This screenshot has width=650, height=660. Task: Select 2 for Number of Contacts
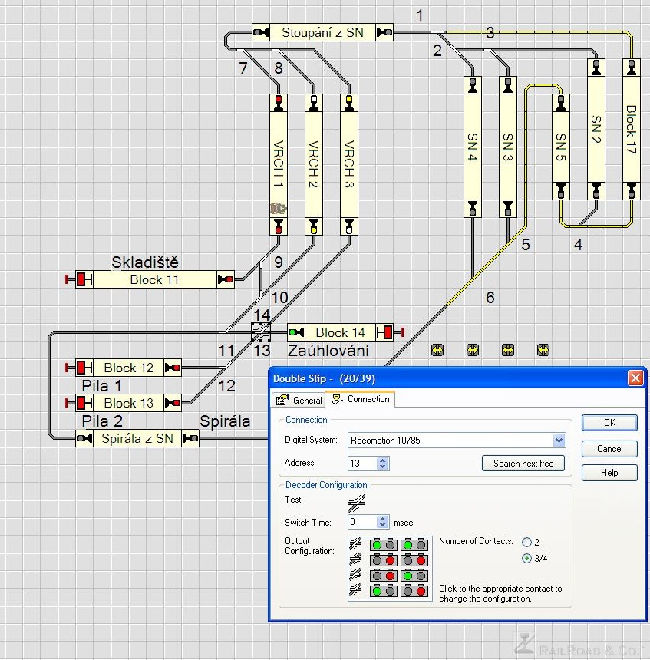tap(526, 543)
